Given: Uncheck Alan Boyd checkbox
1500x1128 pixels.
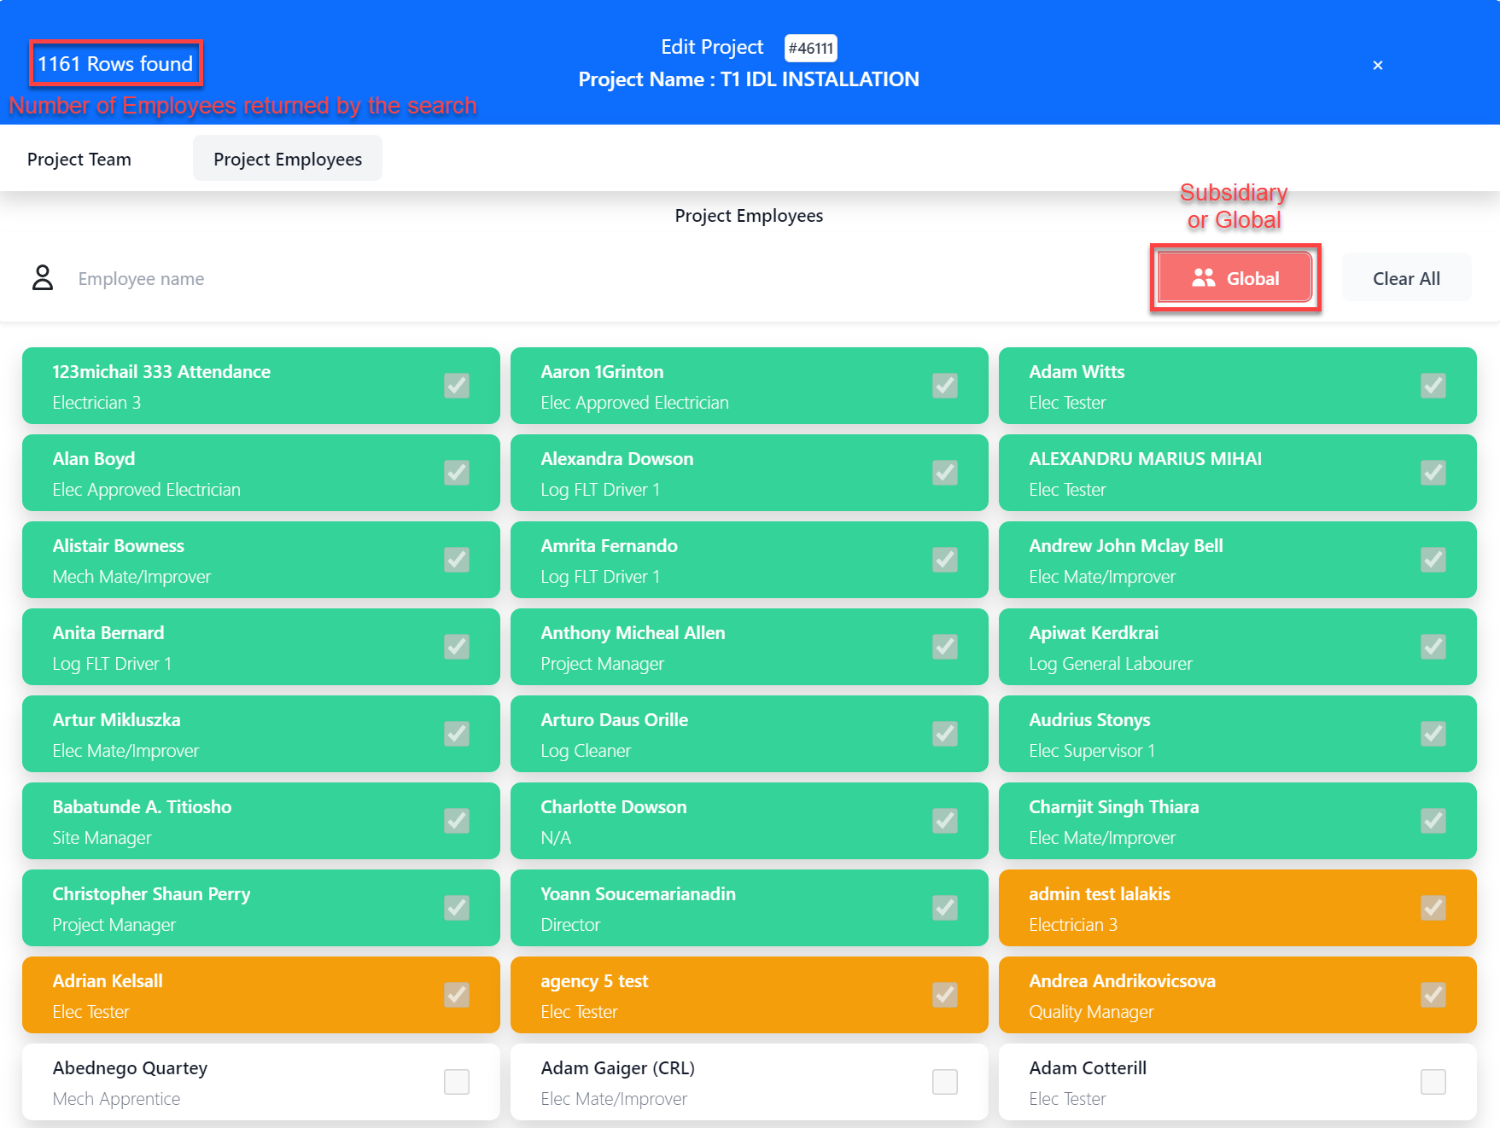Looking at the screenshot, I should click(x=457, y=473).
